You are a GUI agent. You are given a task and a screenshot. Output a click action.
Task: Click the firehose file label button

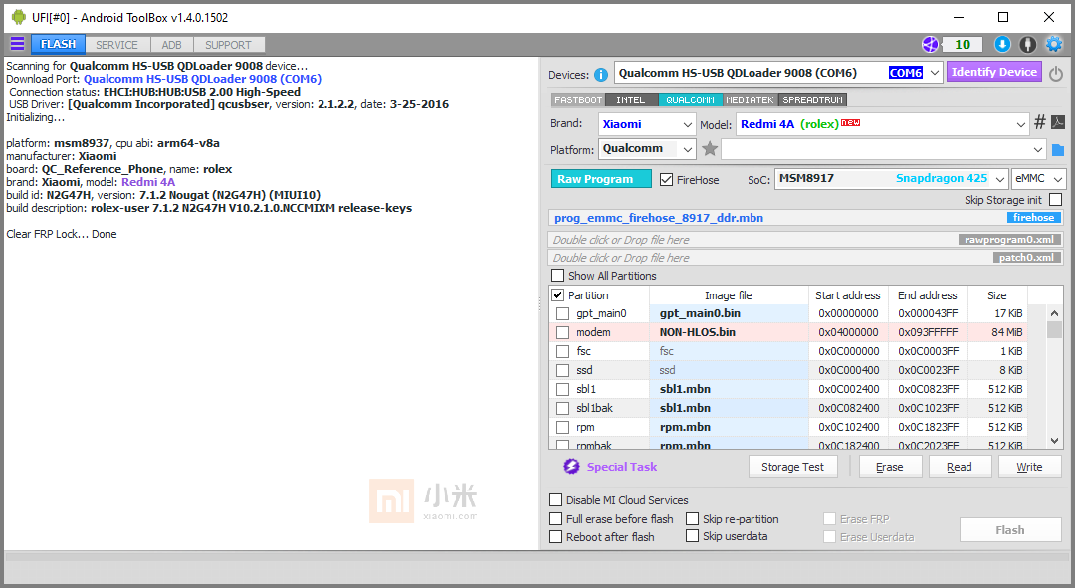pos(1034,217)
